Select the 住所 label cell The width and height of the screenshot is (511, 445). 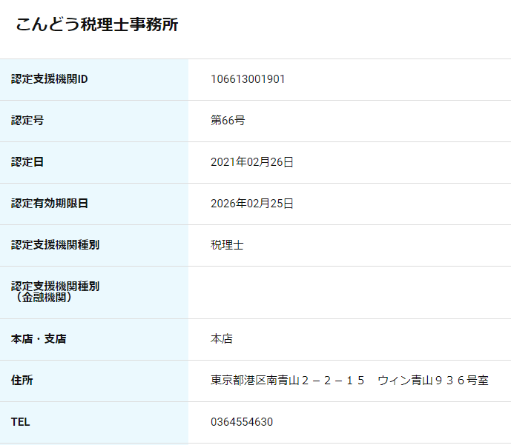[94, 381]
